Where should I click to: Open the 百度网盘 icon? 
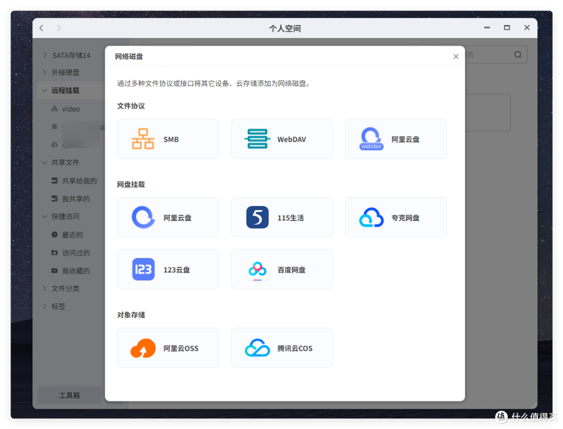click(x=257, y=269)
